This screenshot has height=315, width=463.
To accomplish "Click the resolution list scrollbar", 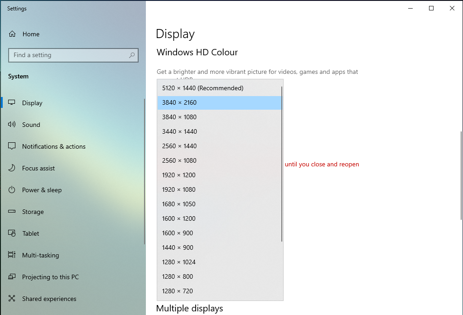I will [282, 164].
